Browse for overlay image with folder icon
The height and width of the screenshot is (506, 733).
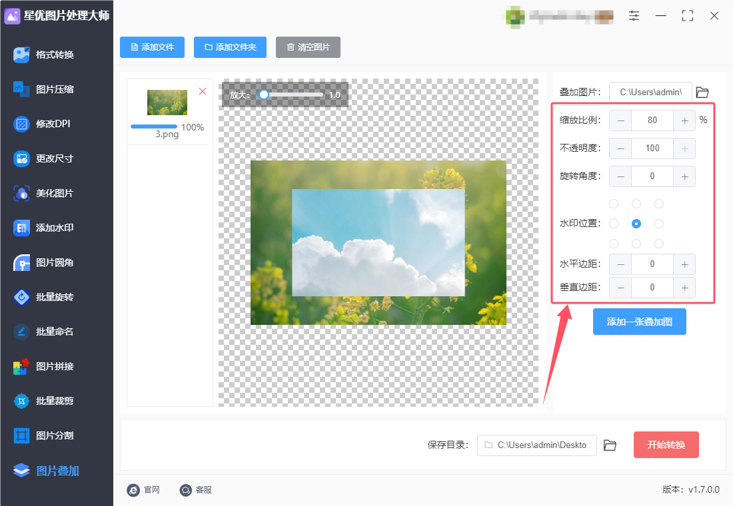(702, 92)
